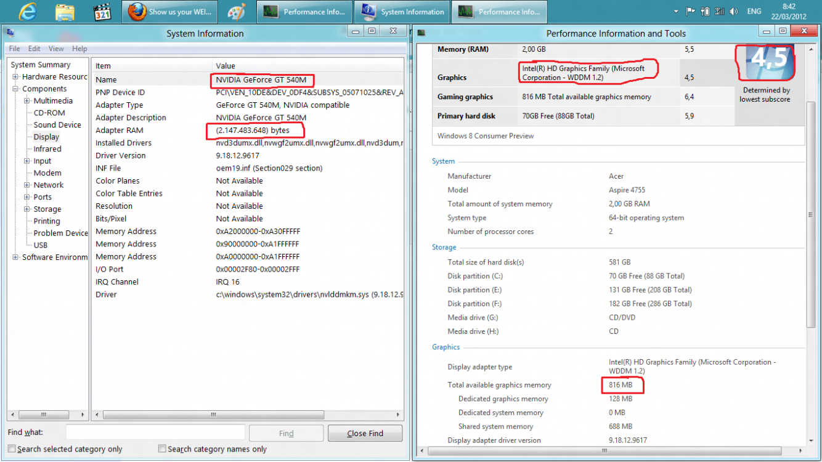Expand the Storage node

click(27, 209)
